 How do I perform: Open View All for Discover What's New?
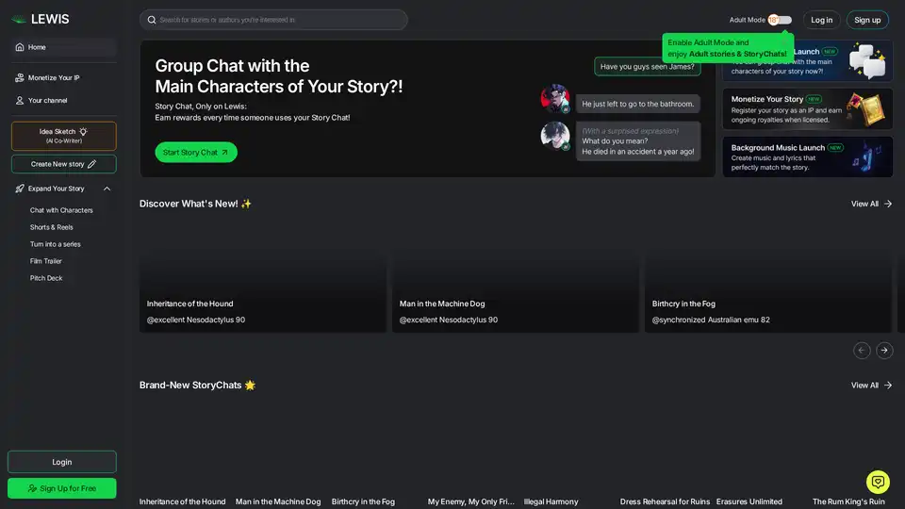click(871, 204)
